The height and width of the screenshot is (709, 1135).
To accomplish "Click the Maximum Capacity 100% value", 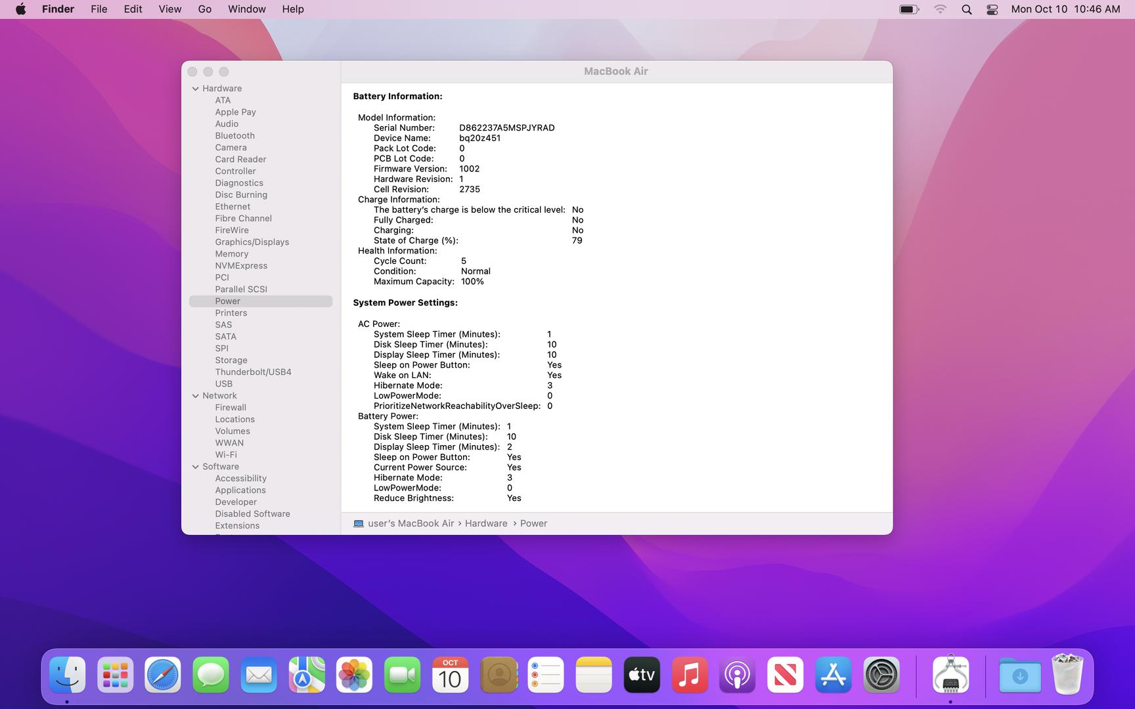I will [x=472, y=282].
